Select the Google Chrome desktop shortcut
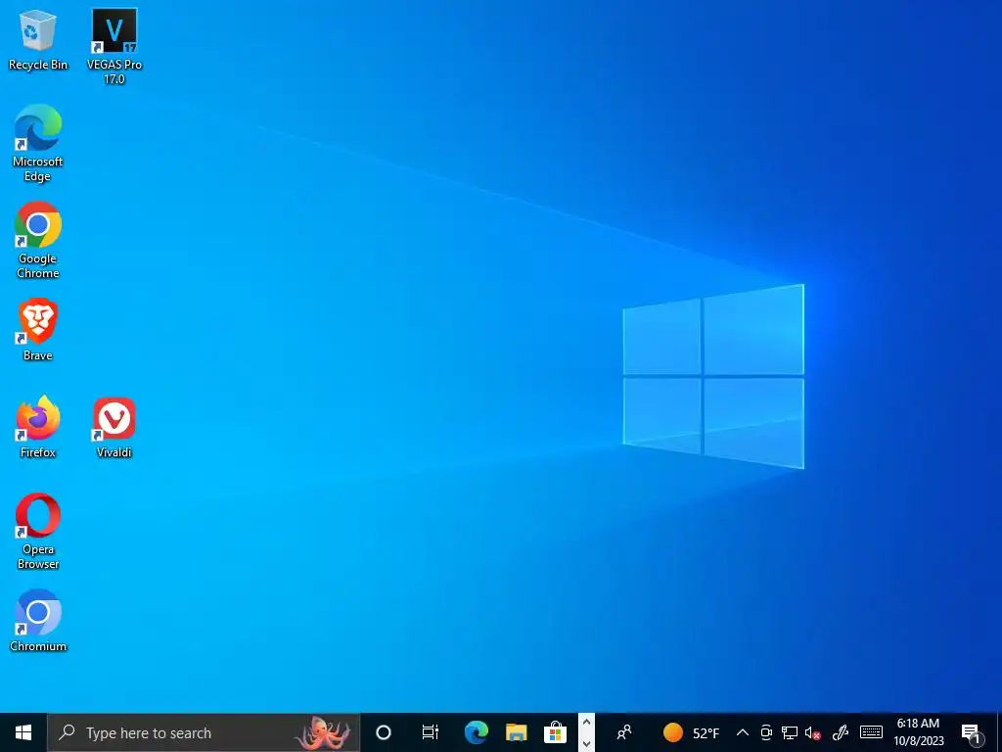This screenshot has height=752, width=1002. (x=38, y=240)
